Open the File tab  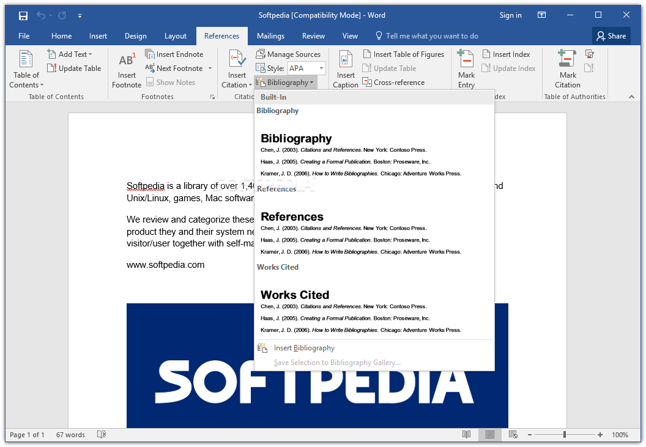[24, 36]
